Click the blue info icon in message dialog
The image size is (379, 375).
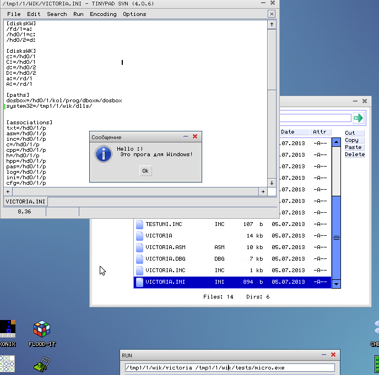[x=103, y=153]
